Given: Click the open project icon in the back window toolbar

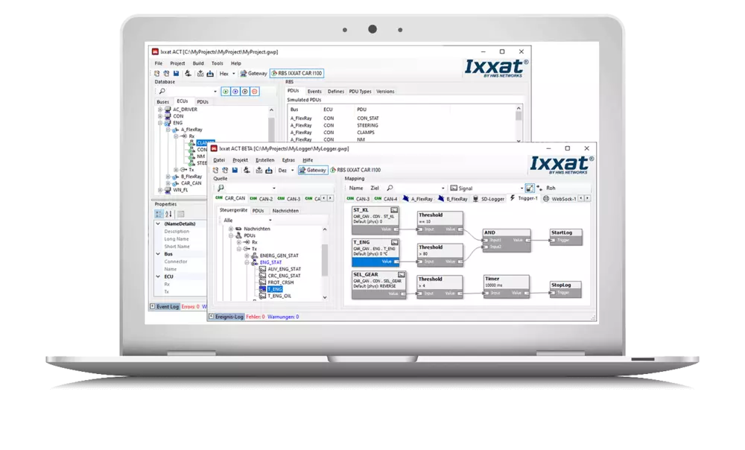Looking at the screenshot, I should pyautogui.click(x=166, y=74).
